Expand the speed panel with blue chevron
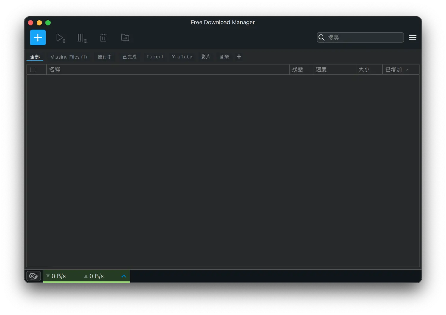Viewport: 446px width, 315px height. point(124,276)
